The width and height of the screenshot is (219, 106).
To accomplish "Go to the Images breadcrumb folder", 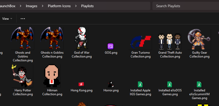I will pos(32,6).
